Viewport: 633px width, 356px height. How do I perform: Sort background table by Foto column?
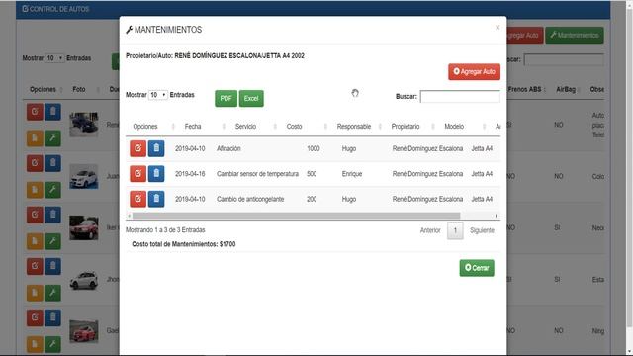pos(79,89)
